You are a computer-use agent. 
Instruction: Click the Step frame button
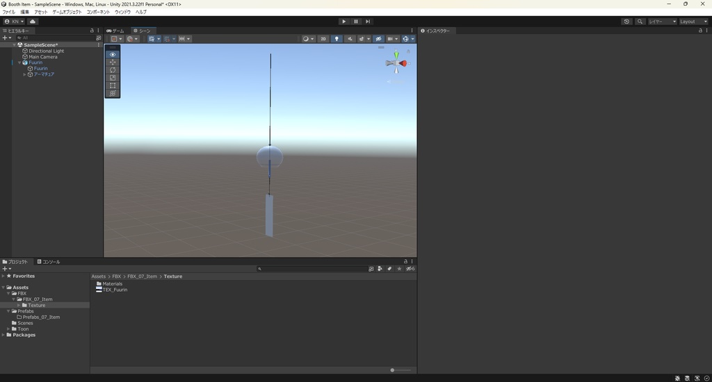[368, 22]
